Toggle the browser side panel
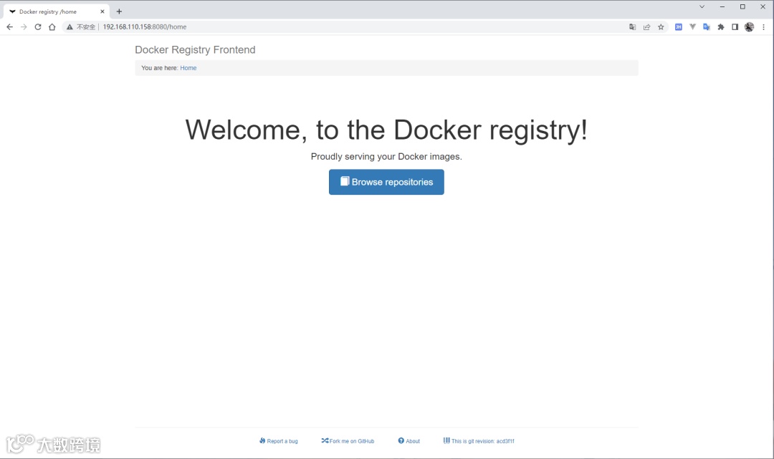 point(735,27)
